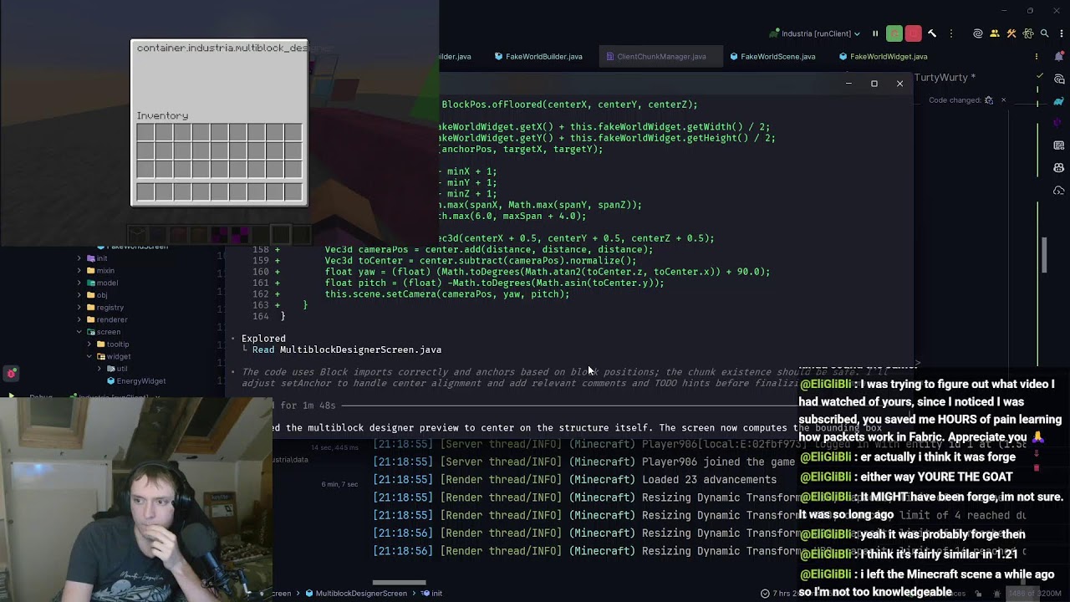The width and height of the screenshot is (1070, 602).
Task: Open the cloud terminal sidebar icon
Action: [x=1059, y=191]
